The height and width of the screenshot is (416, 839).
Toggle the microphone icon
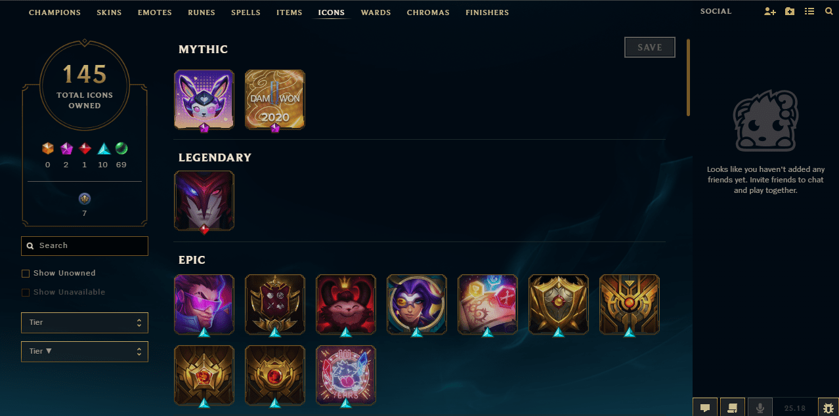(760, 407)
